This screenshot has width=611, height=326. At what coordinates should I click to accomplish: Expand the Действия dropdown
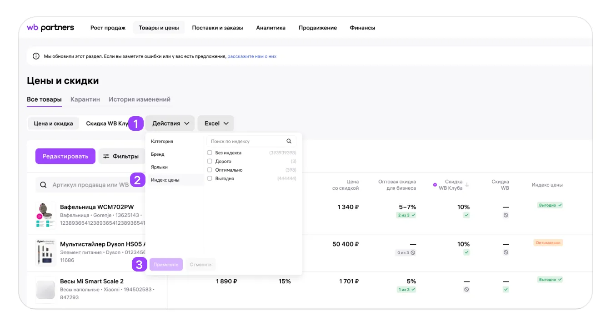pos(170,123)
